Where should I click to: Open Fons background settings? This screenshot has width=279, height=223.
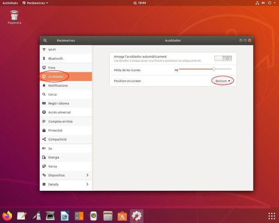click(66, 68)
